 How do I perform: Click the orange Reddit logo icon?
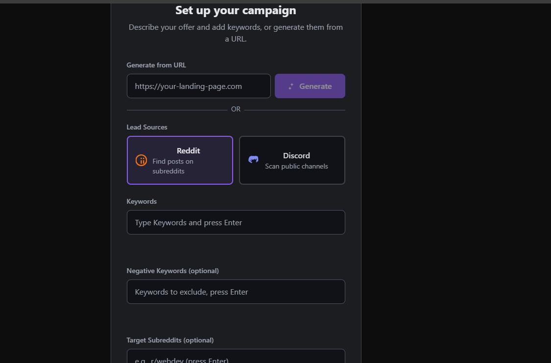point(141,160)
